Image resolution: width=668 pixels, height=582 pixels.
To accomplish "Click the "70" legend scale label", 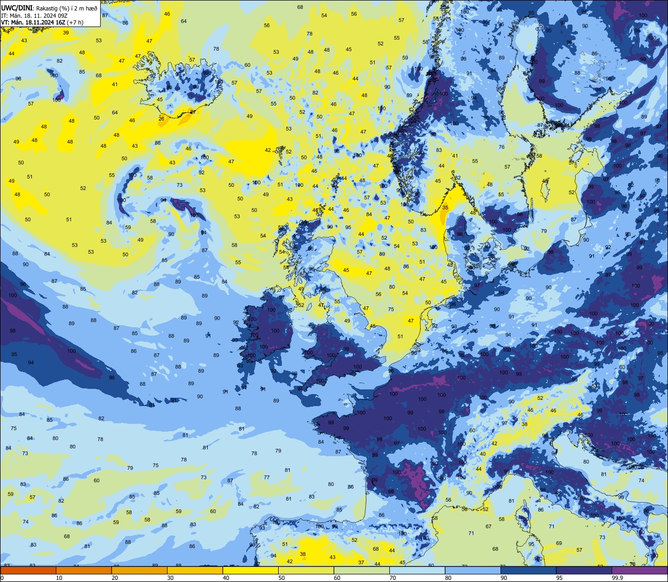I will pos(393,578).
